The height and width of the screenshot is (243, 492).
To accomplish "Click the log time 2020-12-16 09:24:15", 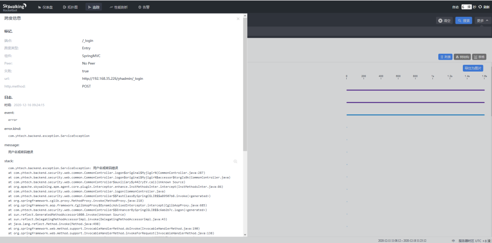I will [x=29, y=105].
